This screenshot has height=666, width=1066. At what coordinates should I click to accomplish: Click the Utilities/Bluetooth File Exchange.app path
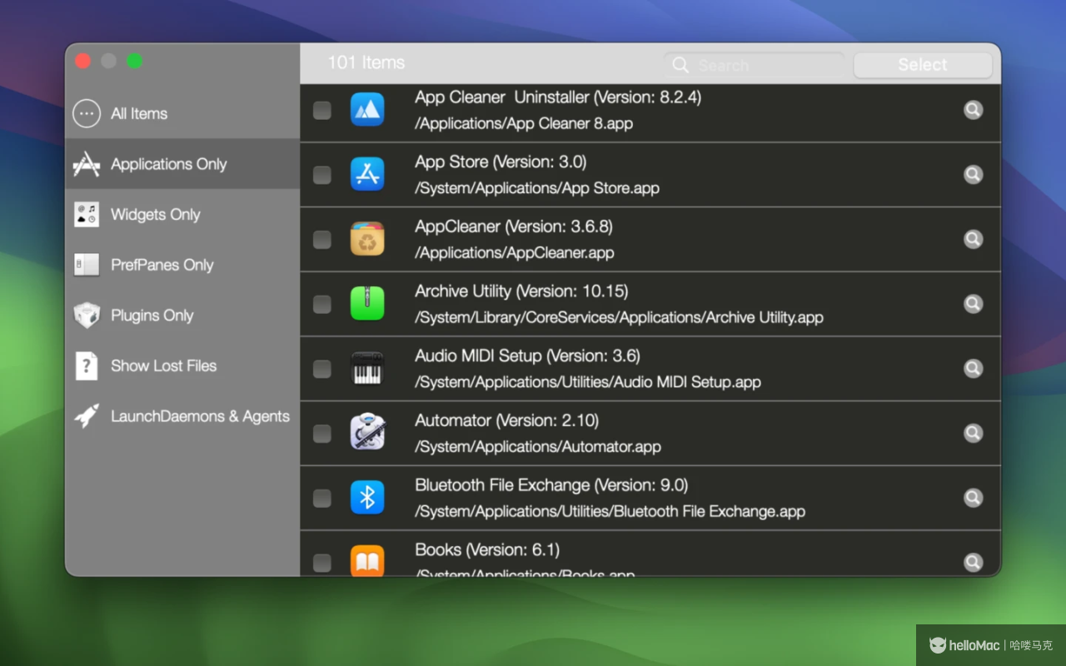coord(610,511)
